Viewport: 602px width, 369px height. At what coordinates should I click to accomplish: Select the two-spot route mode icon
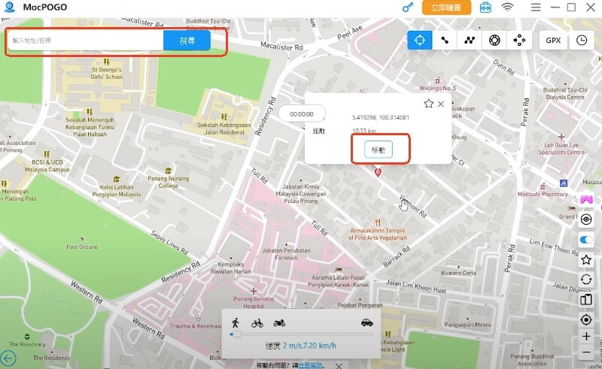tap(445, 41)
